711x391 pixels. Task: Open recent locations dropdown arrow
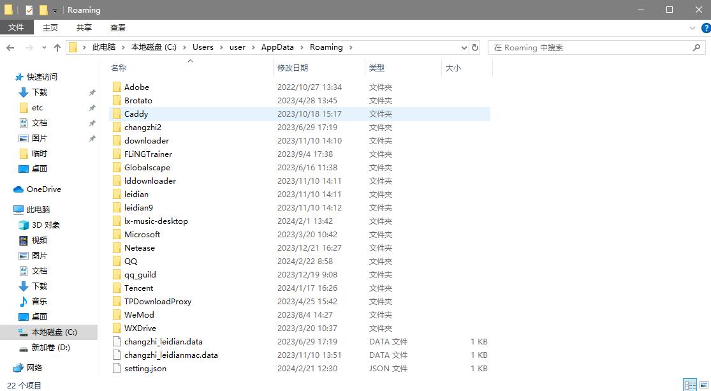pos(44,48)
